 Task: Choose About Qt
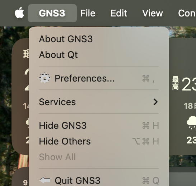point(99,55)
